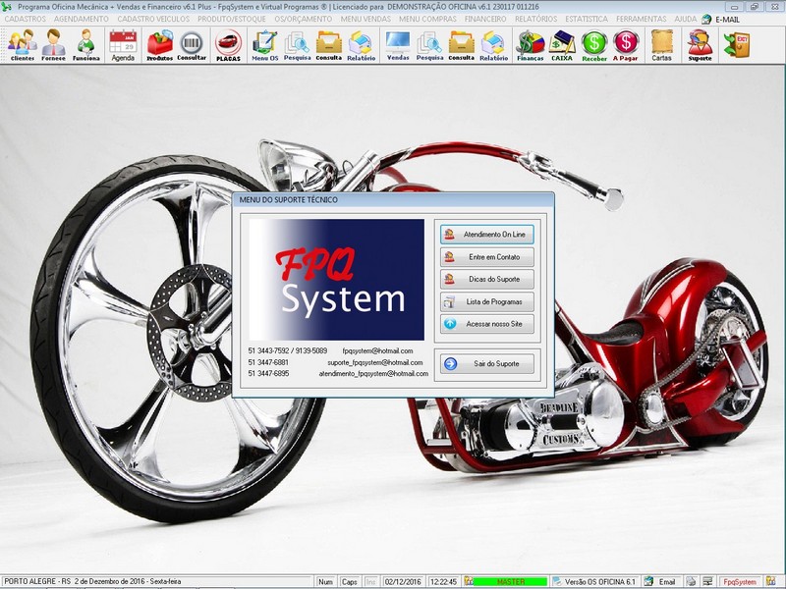Viewport: 786px width, 589px height.
Task: Click the E-MAIL globe icon in menu bar
Action: [x=706, y=19]
